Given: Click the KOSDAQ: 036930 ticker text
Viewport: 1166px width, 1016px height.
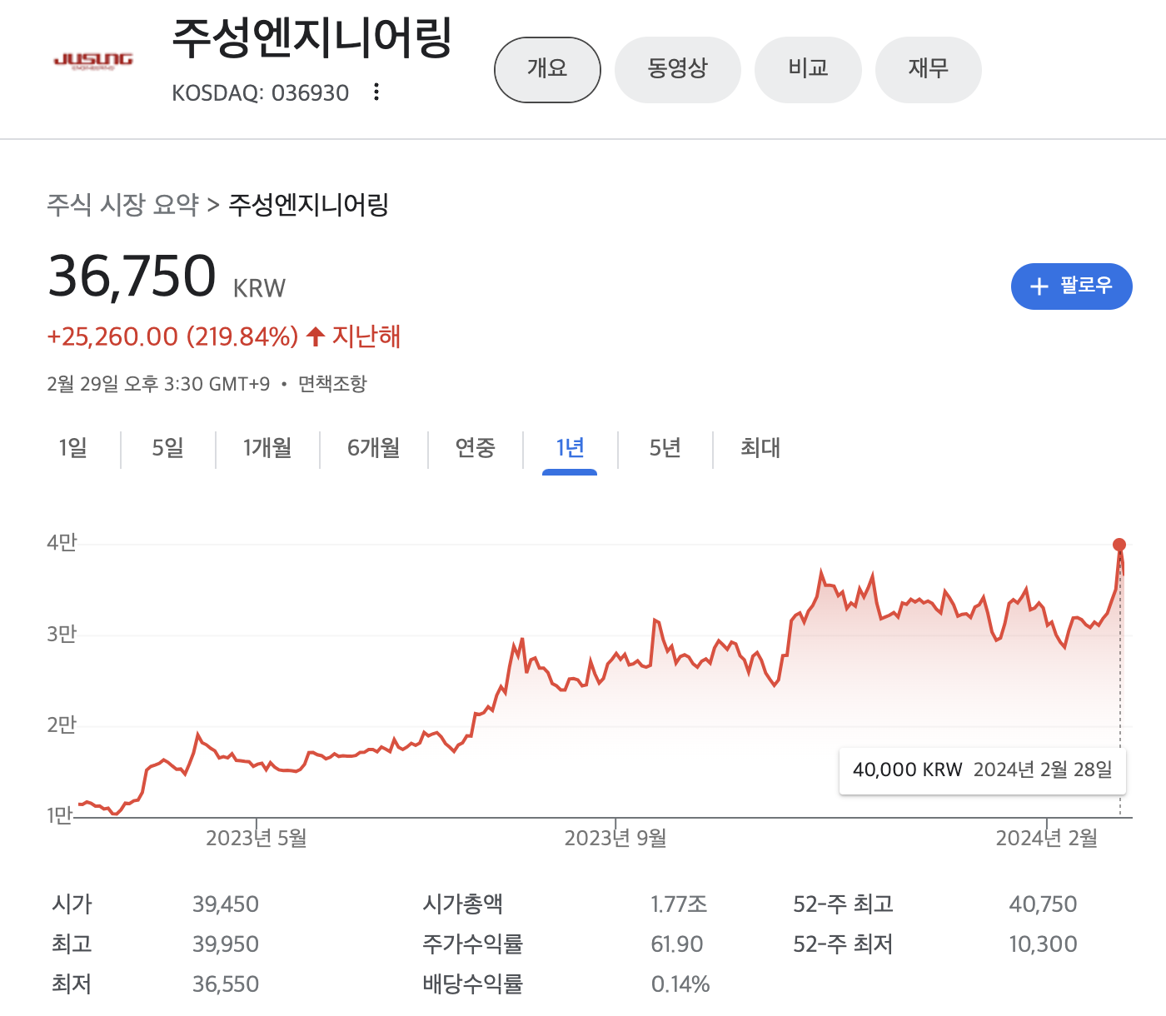Looking at the screenshot, I should [x=261, y=92].
